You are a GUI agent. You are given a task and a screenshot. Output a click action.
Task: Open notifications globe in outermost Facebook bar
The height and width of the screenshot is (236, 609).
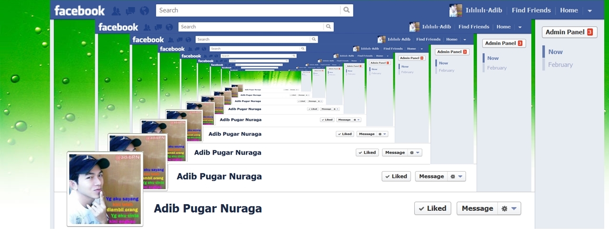coord(144,10)
